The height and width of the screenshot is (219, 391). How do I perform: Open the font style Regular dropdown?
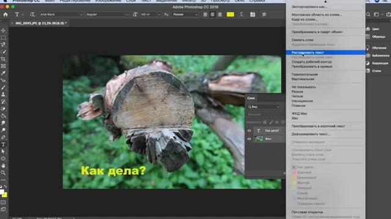click(x=107, y=15)
